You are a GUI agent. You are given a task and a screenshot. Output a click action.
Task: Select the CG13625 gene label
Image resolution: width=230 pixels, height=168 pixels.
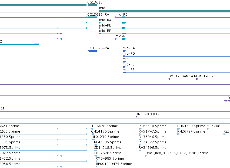click(x=95, y=2)
